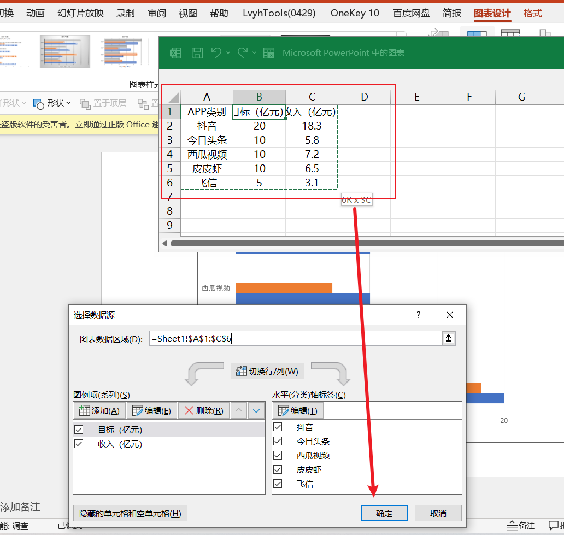Toggle the 飞信 category checkbox

pos(278,484)
